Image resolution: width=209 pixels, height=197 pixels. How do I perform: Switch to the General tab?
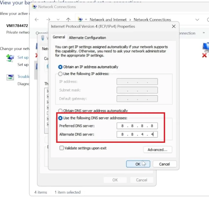[59, 37]
